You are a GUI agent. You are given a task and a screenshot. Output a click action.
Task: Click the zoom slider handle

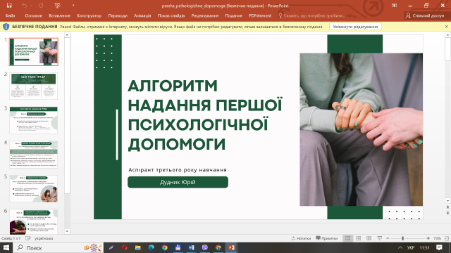402,238
